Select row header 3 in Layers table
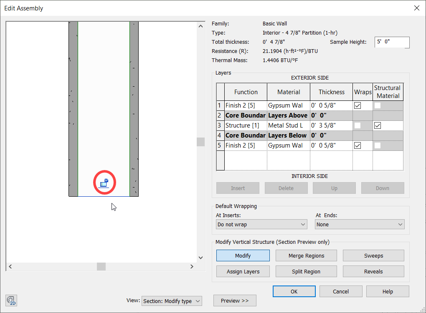The image size is (426, 313). (x=221, y=125)
